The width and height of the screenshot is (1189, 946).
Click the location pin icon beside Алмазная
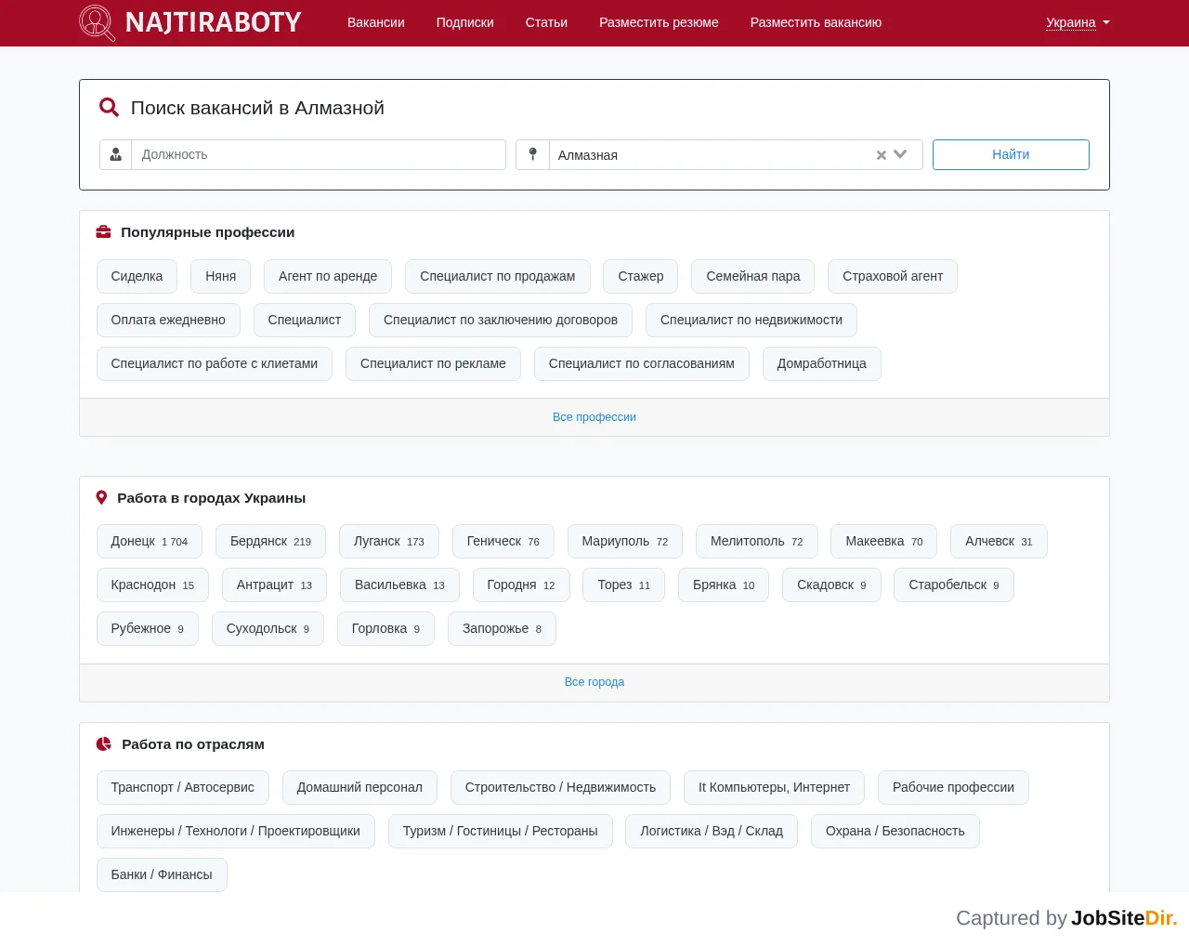(532, 154)
